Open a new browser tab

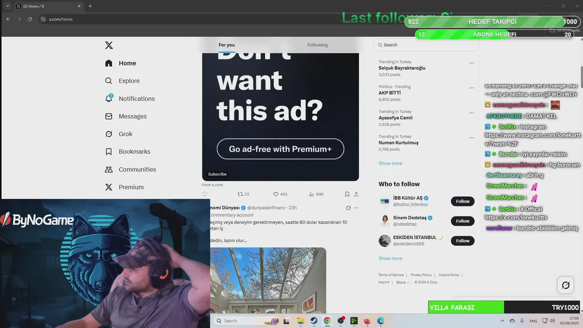point(90,6)
